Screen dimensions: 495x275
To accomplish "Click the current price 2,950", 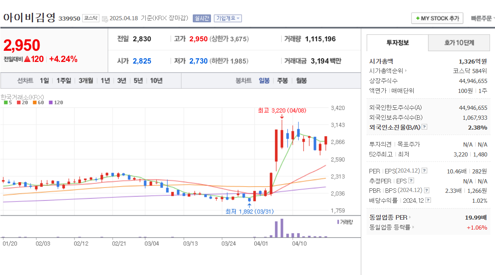I will click(x=22, y=45).
